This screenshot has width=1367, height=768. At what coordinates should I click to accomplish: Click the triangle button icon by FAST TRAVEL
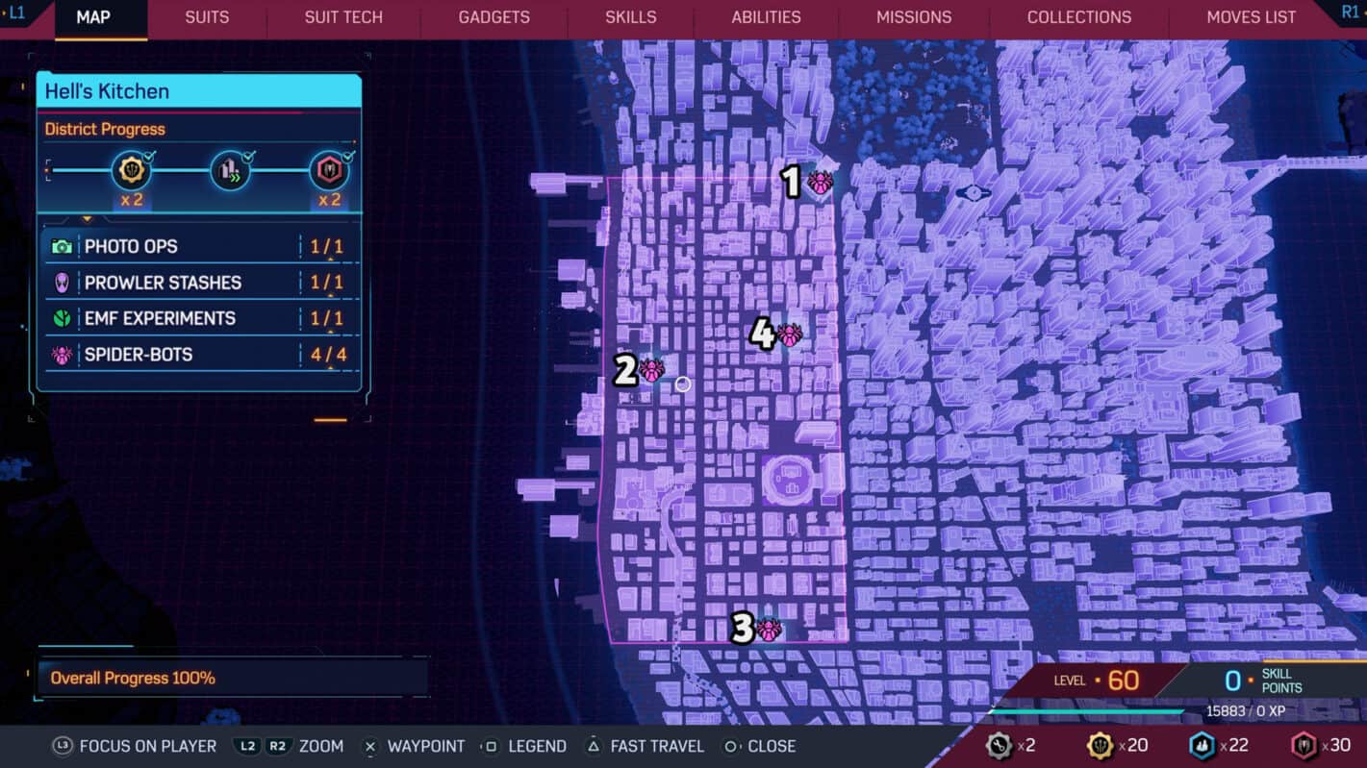pos(594,746)
